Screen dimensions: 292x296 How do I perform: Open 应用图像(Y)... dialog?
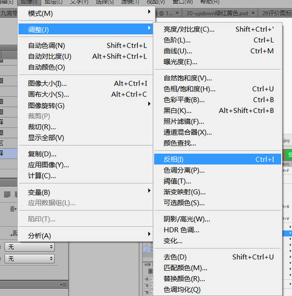coord(87,165)
